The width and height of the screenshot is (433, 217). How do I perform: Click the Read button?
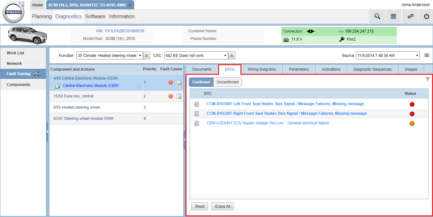pos(200,206)
